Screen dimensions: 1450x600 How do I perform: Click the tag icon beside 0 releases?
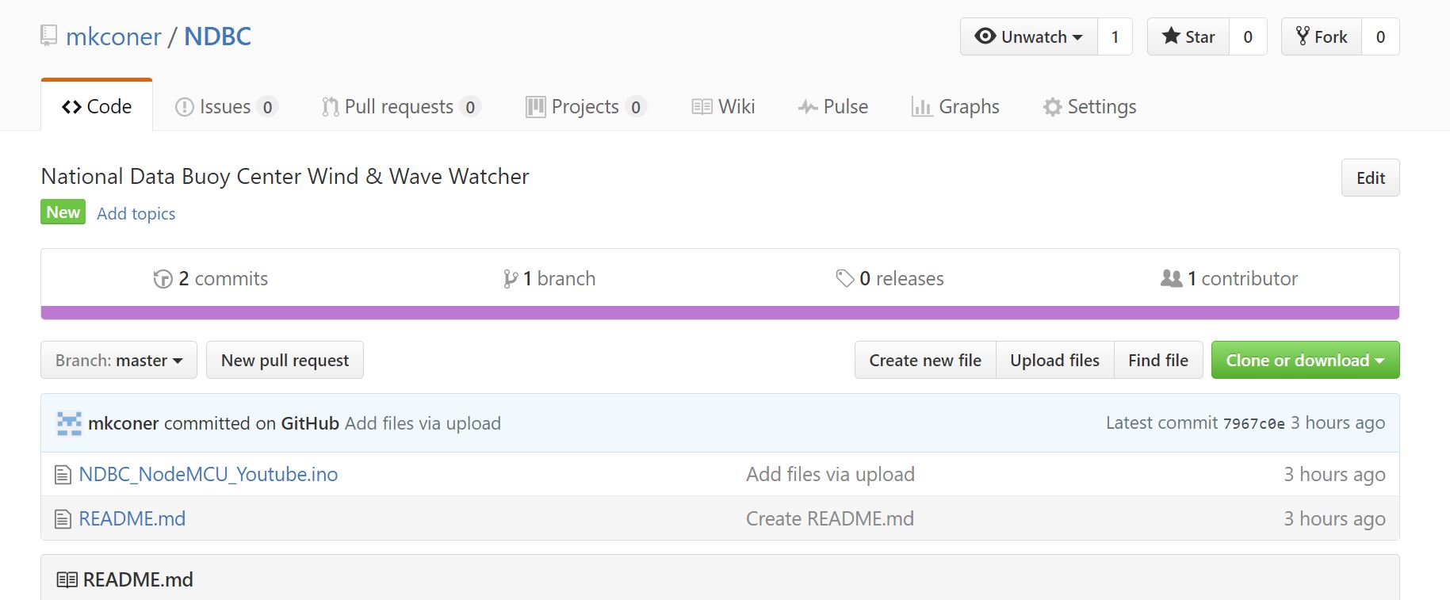pos(845,278)
